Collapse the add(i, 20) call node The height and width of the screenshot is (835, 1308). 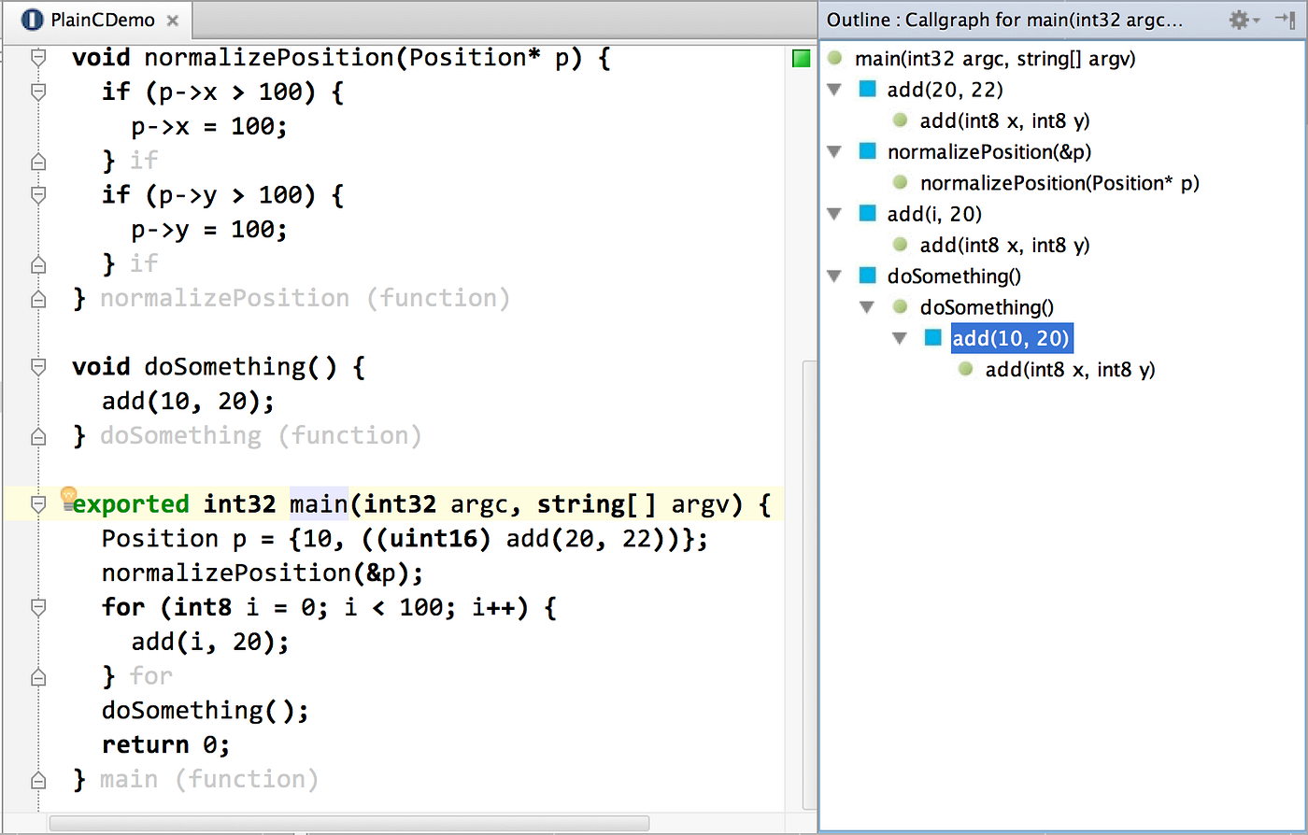click(834, 215)
